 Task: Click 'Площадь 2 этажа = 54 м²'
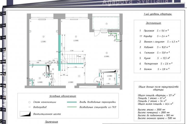pyautogui.click(x=152, y=101)
